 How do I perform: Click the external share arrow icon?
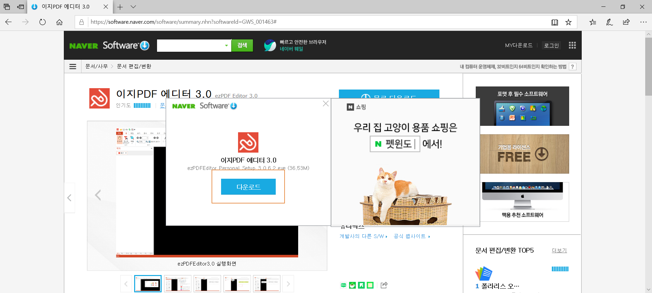tap(384, 285)
